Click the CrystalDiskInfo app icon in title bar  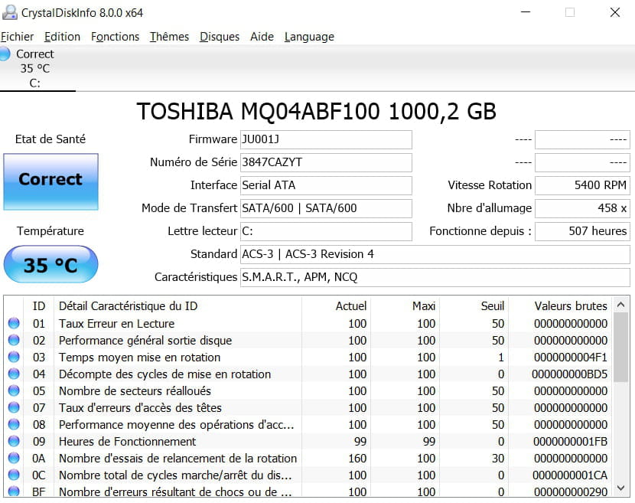10,12
